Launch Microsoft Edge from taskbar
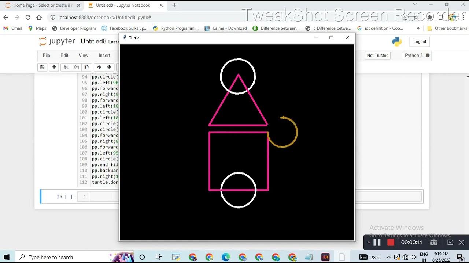The image size is (469, 263). 226,257
